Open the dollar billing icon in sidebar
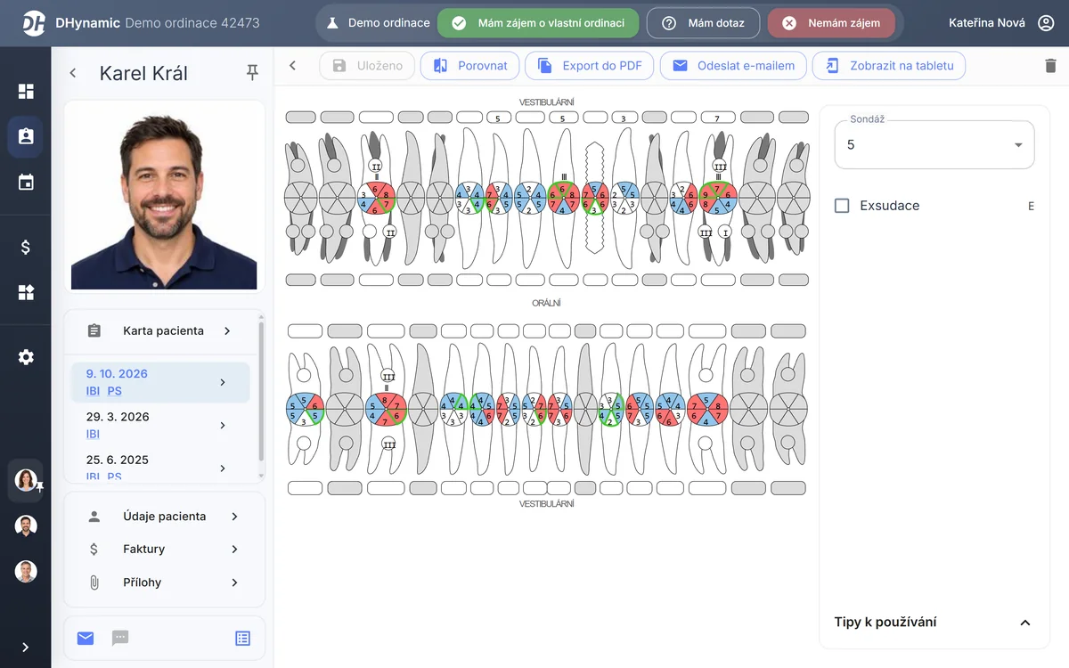Image resolution: width=1069 pixels, height=668 pixels. click(x=26, y=248)
